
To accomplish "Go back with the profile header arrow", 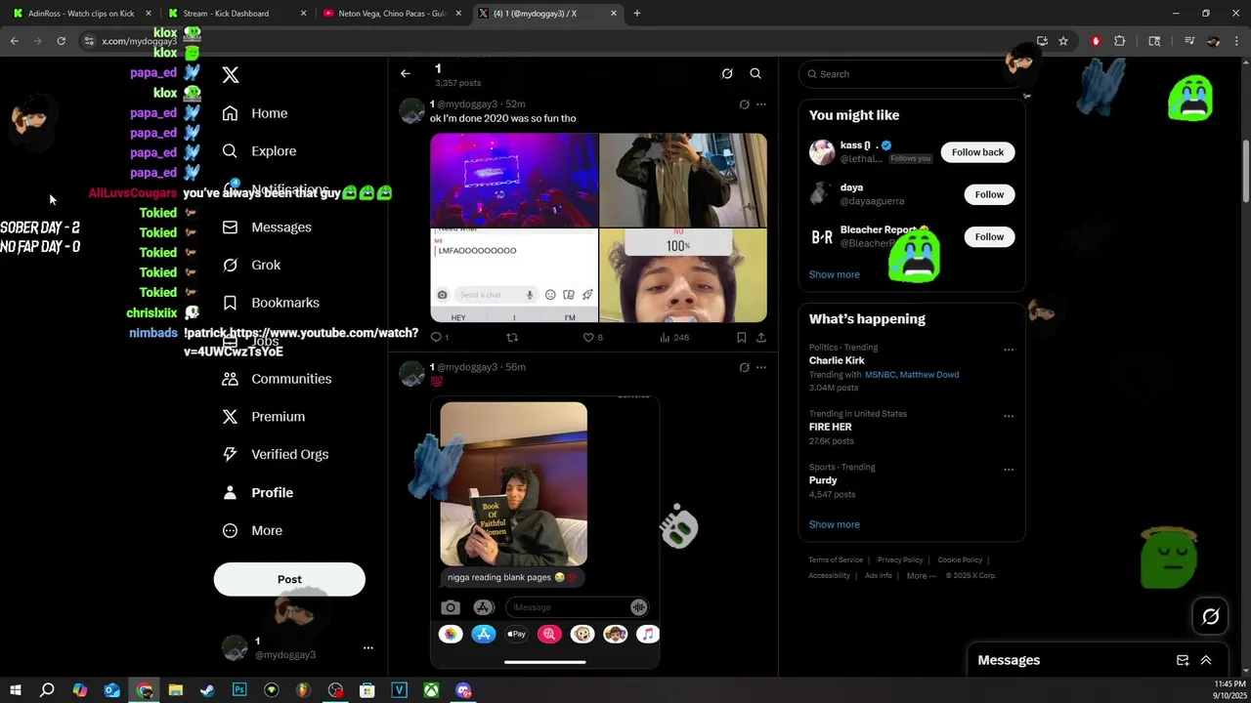I will pos(406,73).
